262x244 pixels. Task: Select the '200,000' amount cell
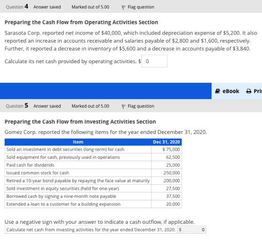pos(167,181)
